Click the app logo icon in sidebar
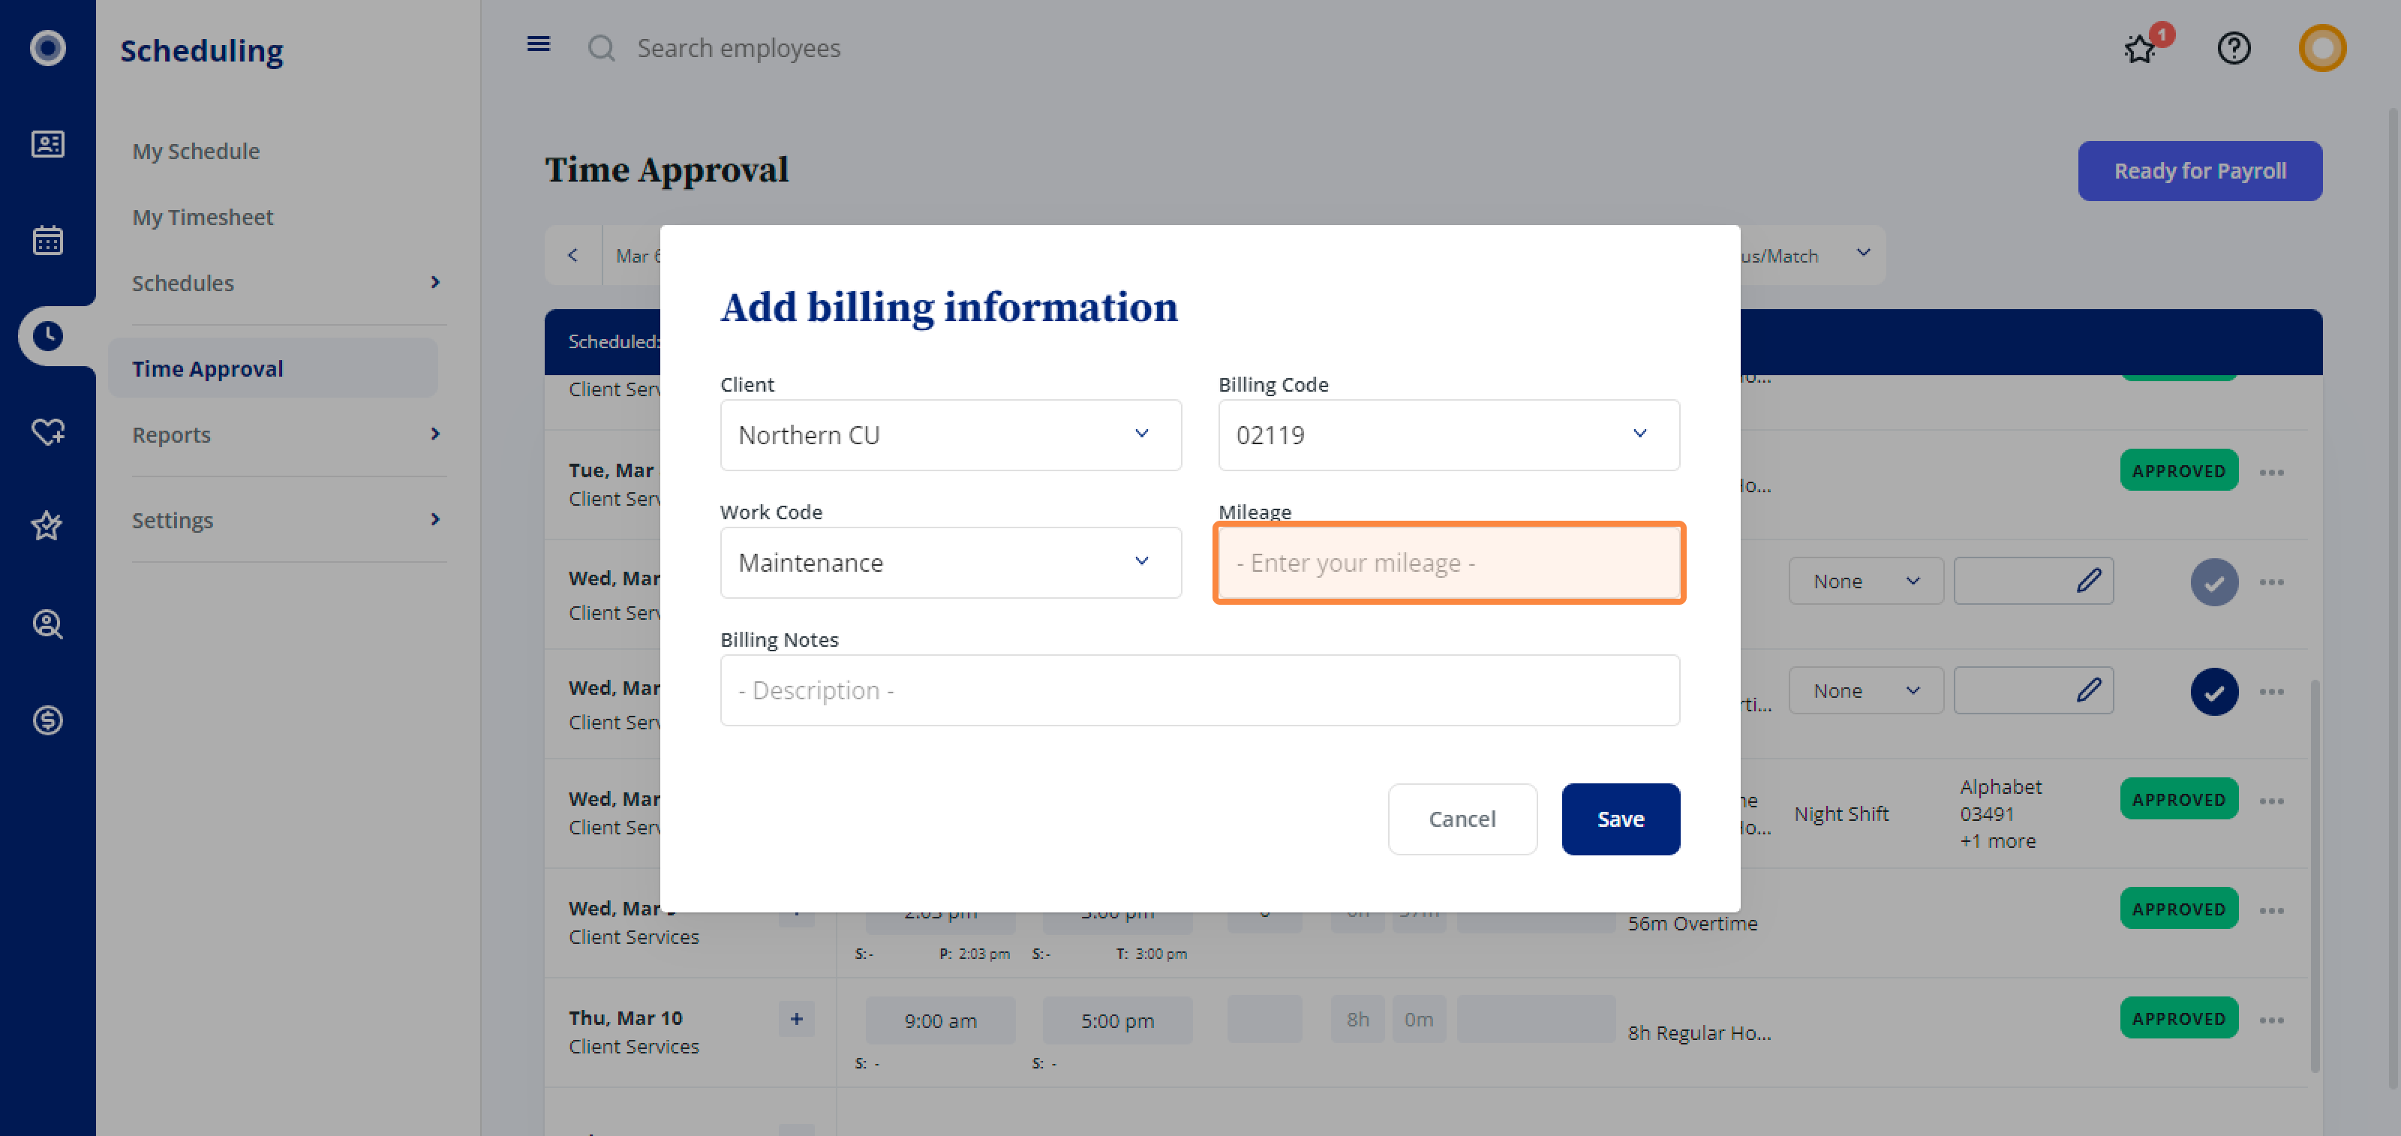This screenshot has height=1136, width=2401. coord(47,47)
